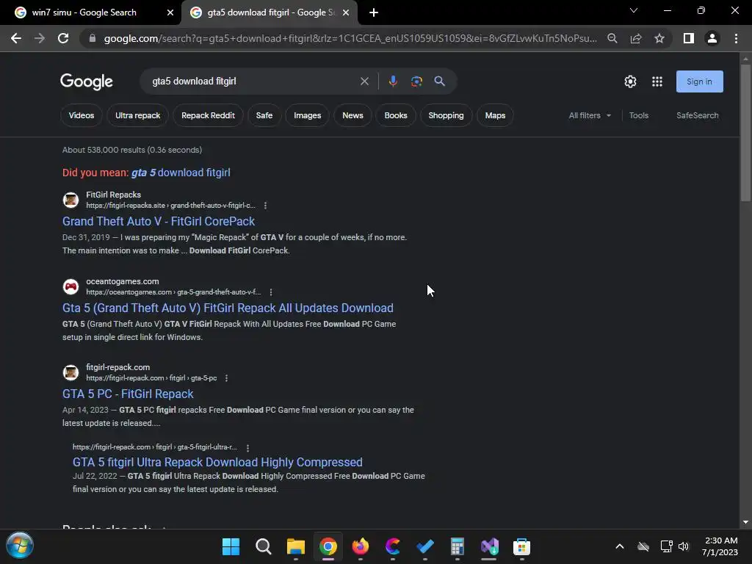
Task: Open the Windows Start button
Action: pyautogui.click(x=20, y=546)
